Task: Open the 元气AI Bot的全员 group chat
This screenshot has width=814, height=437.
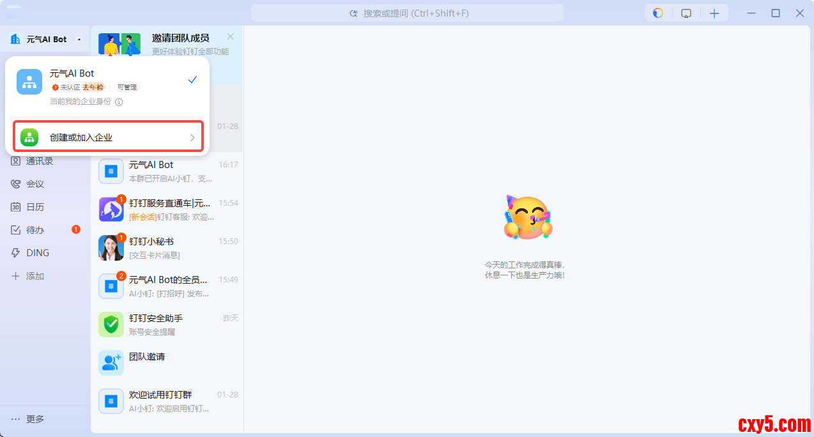Action: tap(167, 286)
